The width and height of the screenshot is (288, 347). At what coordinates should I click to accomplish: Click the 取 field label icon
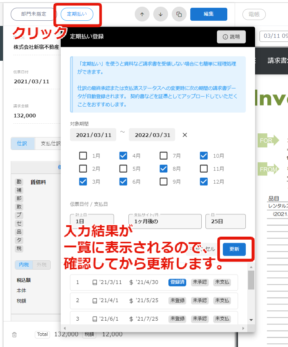pos(19,207)
